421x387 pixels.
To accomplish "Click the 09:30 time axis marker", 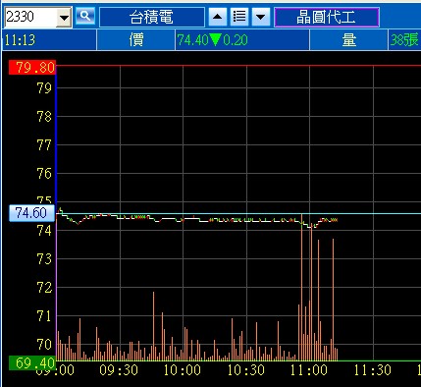I will 119,370.
